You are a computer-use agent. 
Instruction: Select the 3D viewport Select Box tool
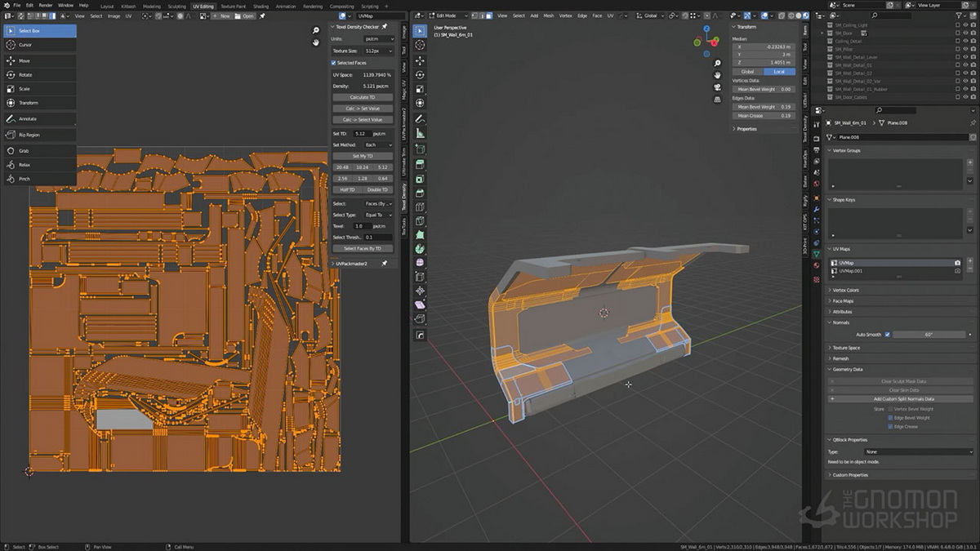(420, 31)
